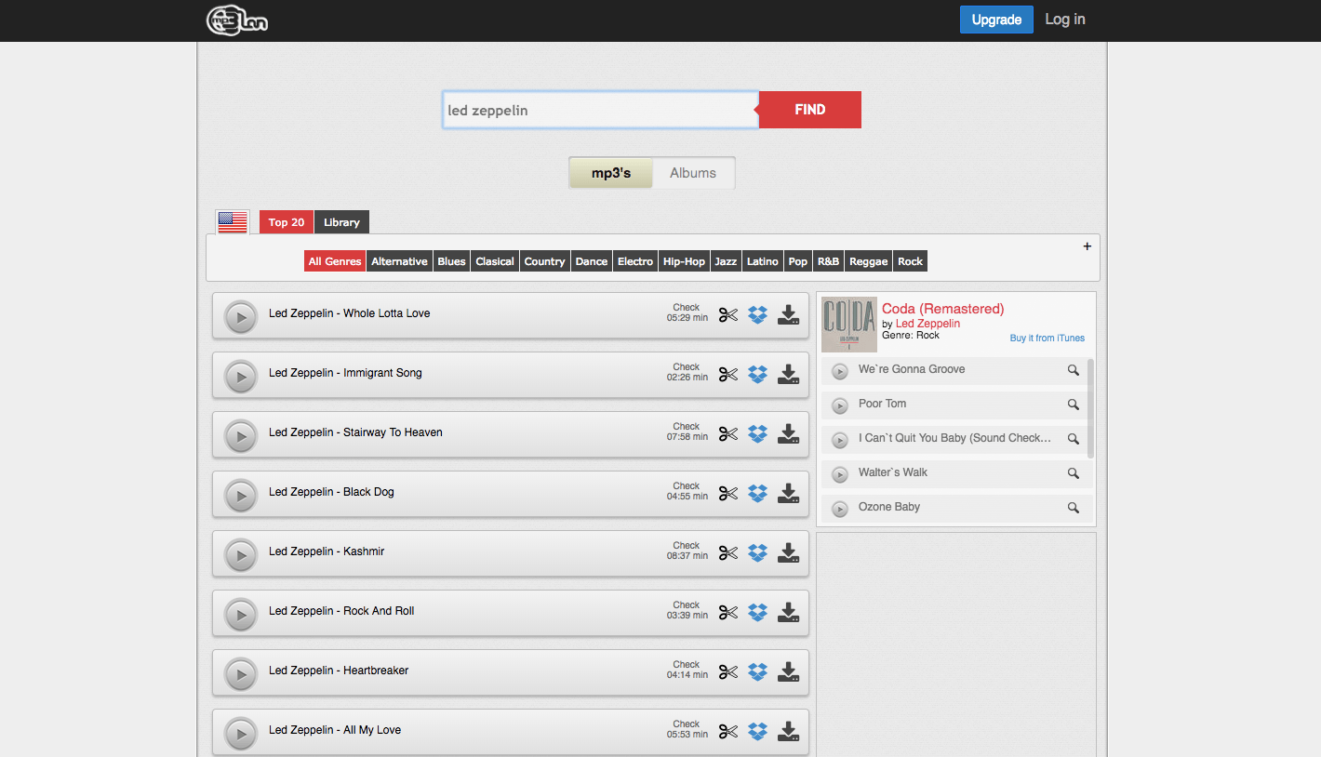
Task: Click the Coda album cover thumbnail
Action: click(849, 325)
